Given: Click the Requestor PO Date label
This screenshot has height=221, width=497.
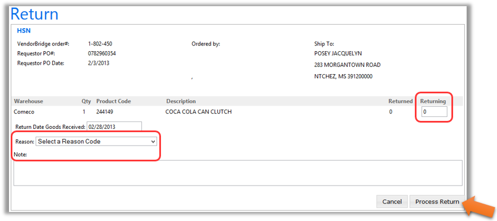Looking at the screenshot, I should click(41, 63).
